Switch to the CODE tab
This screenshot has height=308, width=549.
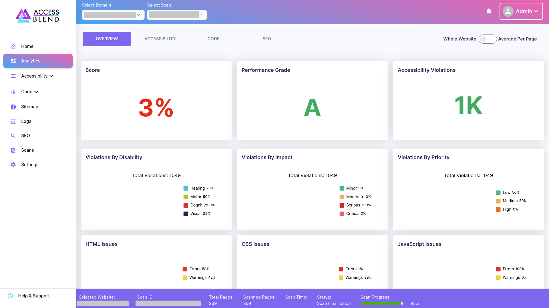pyautogui.click(x=214, y=39)
